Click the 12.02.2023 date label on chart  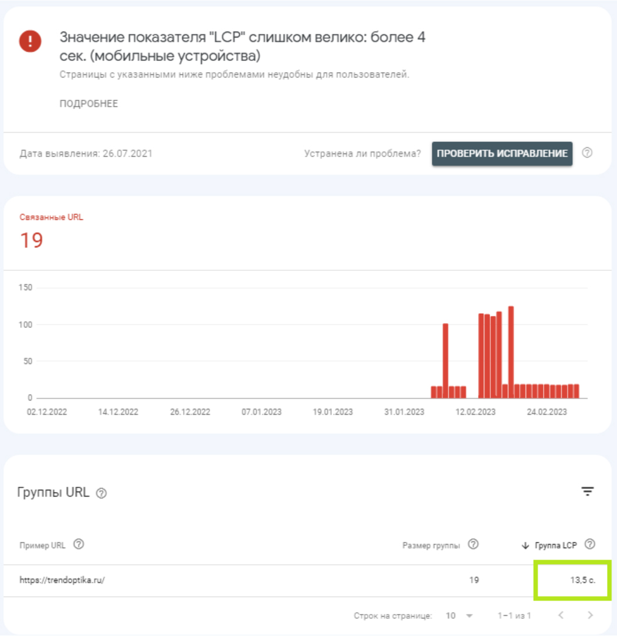474,412
